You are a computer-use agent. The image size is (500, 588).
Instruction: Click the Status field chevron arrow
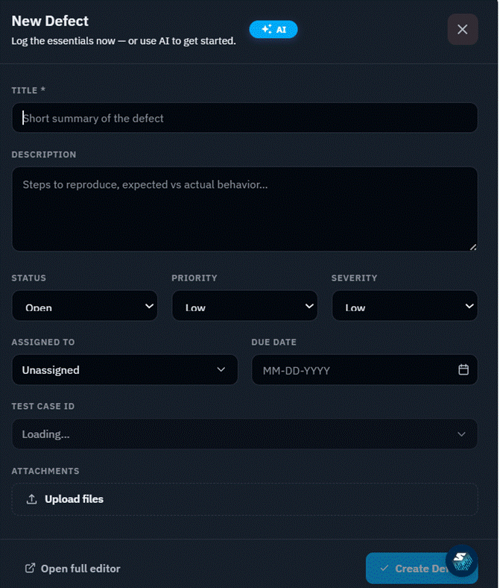coord(149,306)
